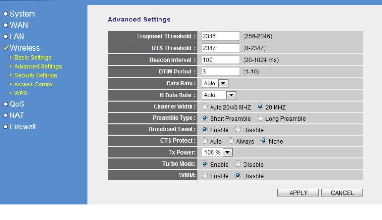382x220 pixels.
Task: Go to Wireless Basic Settings
Action: point(32,57)
